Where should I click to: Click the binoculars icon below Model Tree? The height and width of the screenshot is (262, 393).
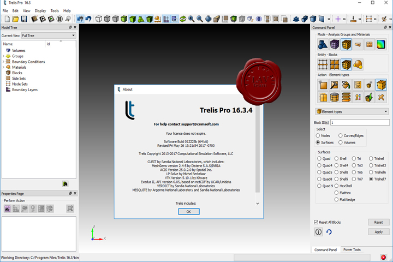[x=65, y=184]
